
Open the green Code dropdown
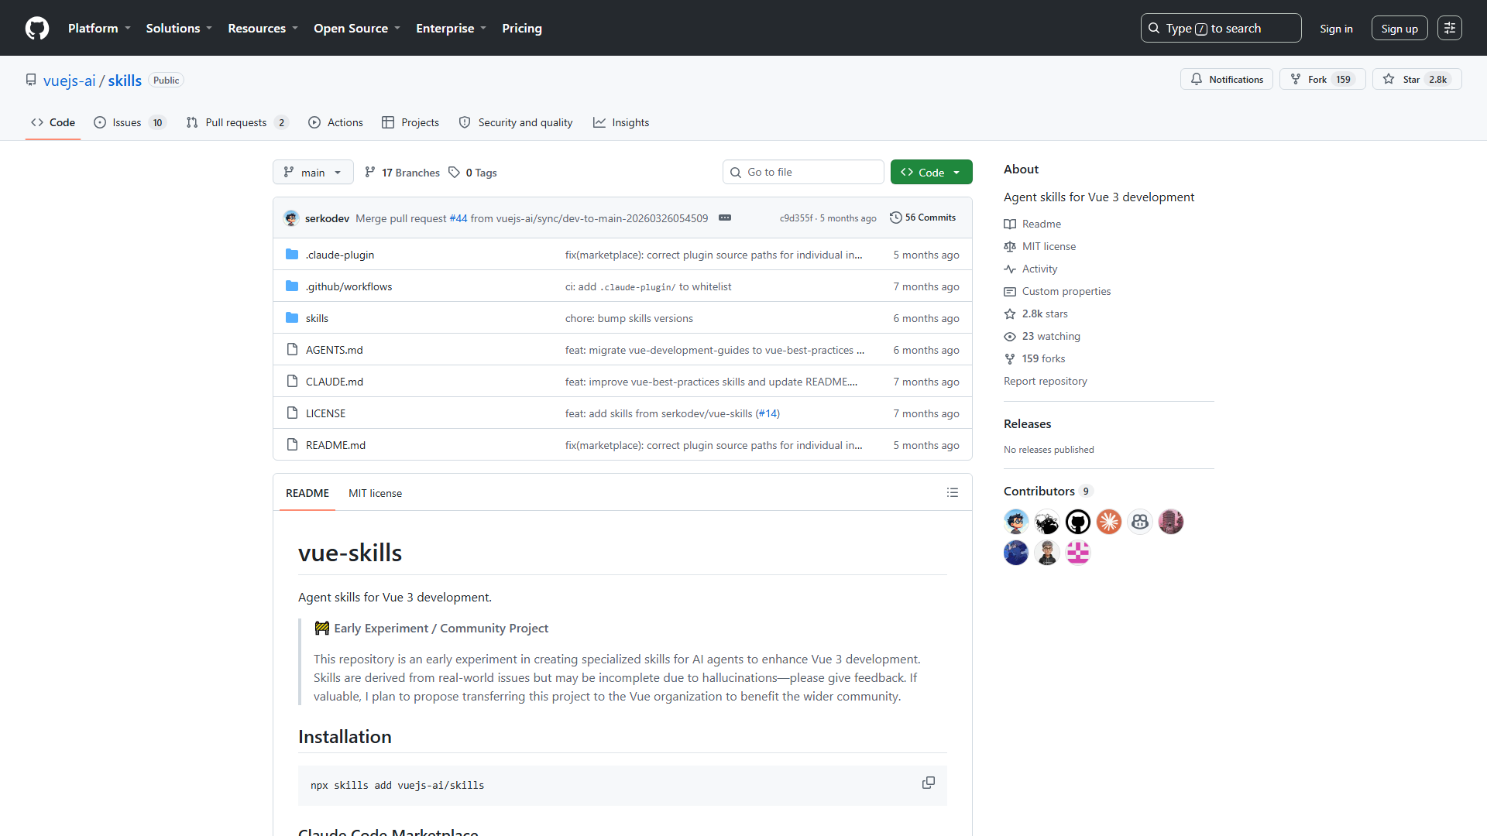(931, 172)
